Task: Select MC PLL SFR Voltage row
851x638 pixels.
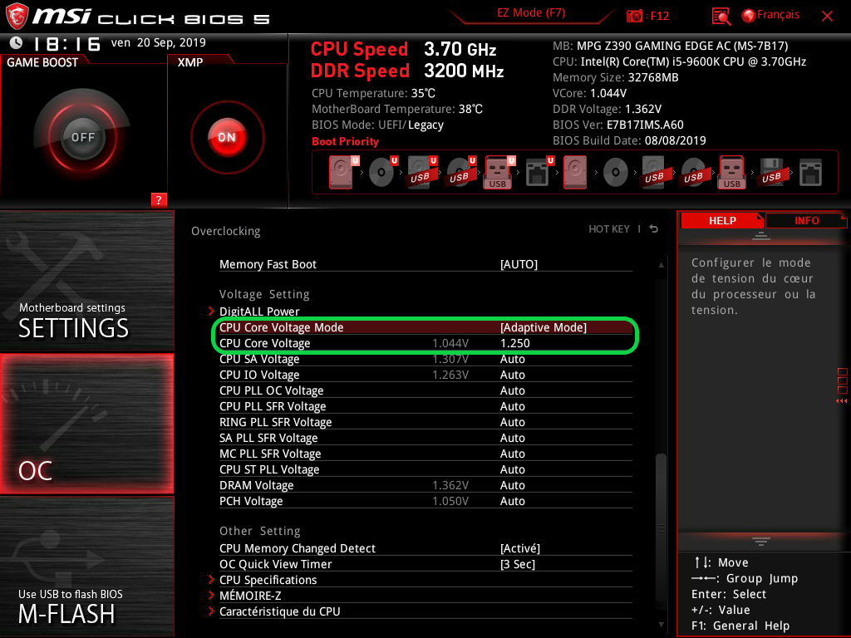Action: 425,454
